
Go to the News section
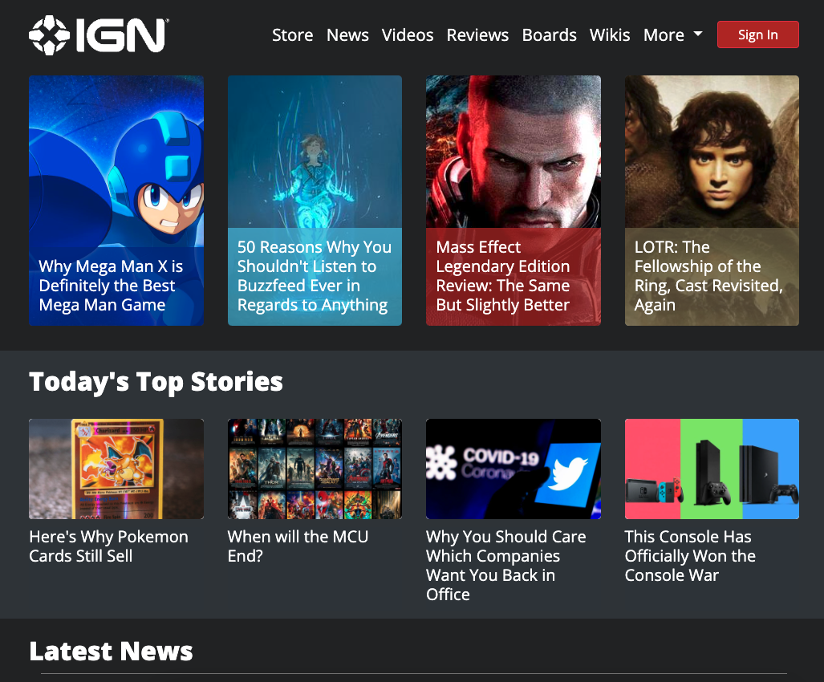(347, 35)
